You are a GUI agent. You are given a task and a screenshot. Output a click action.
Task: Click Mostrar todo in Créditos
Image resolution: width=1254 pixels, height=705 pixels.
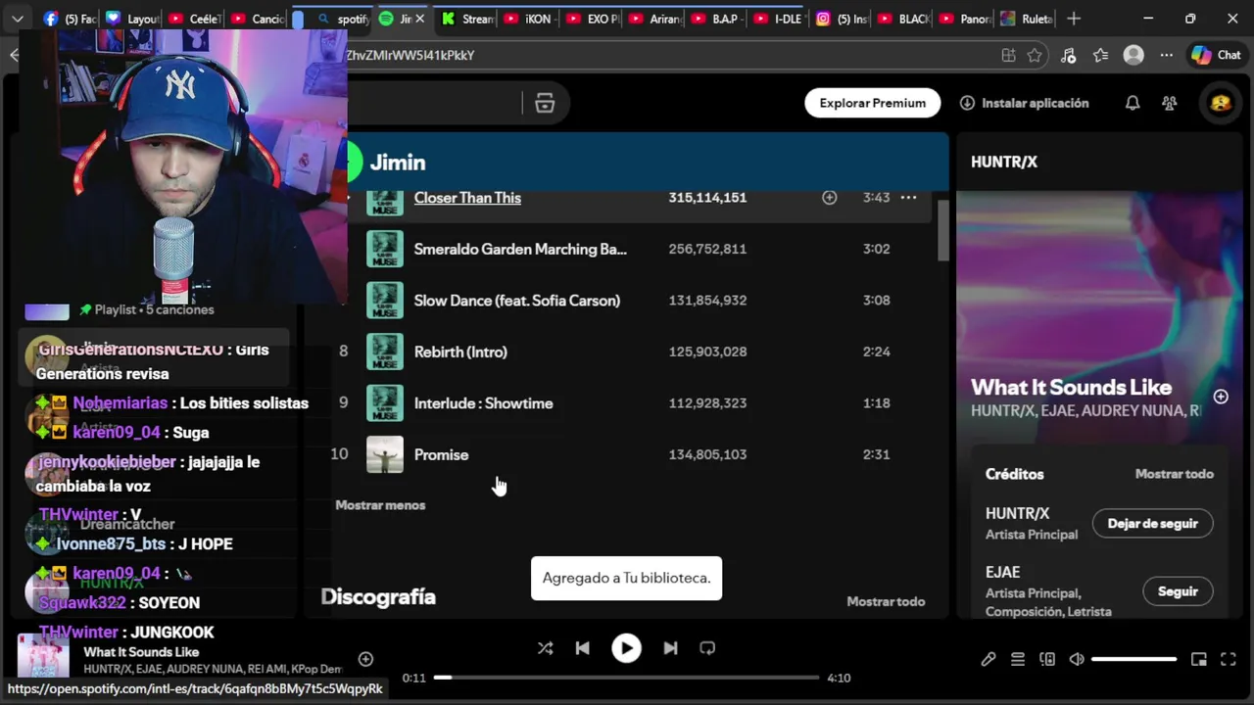point(1174,474)
